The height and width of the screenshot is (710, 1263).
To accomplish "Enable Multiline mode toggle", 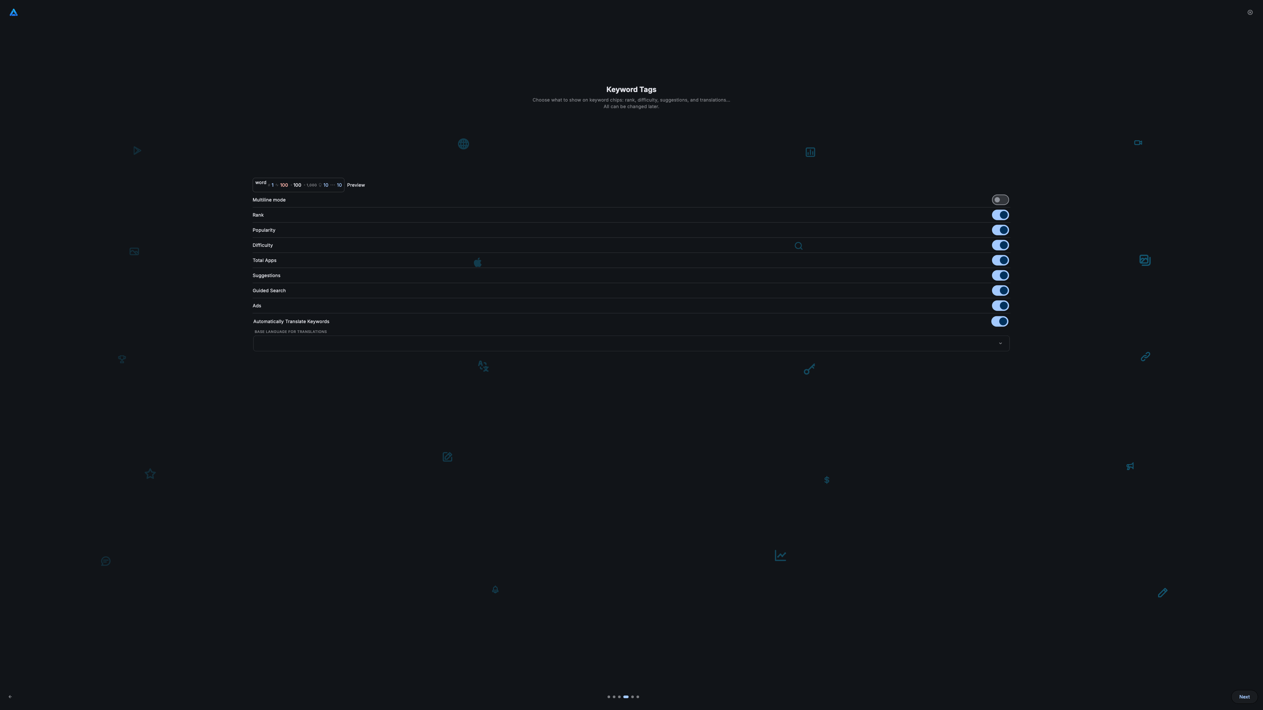I will 1000,200.
